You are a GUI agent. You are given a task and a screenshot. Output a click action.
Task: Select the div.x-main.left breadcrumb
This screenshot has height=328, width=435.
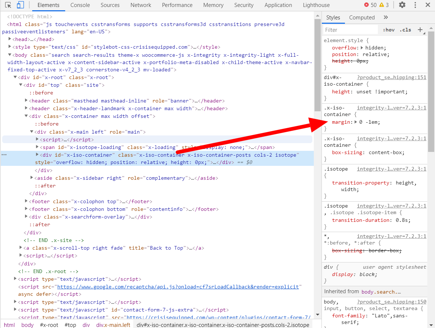coord(113,325)
